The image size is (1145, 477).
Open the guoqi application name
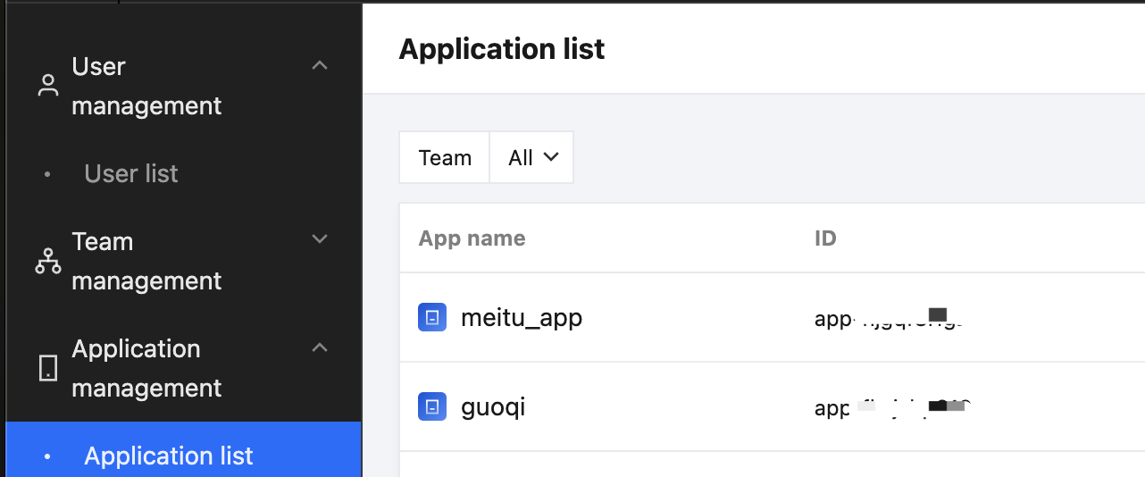pos(493,406)
